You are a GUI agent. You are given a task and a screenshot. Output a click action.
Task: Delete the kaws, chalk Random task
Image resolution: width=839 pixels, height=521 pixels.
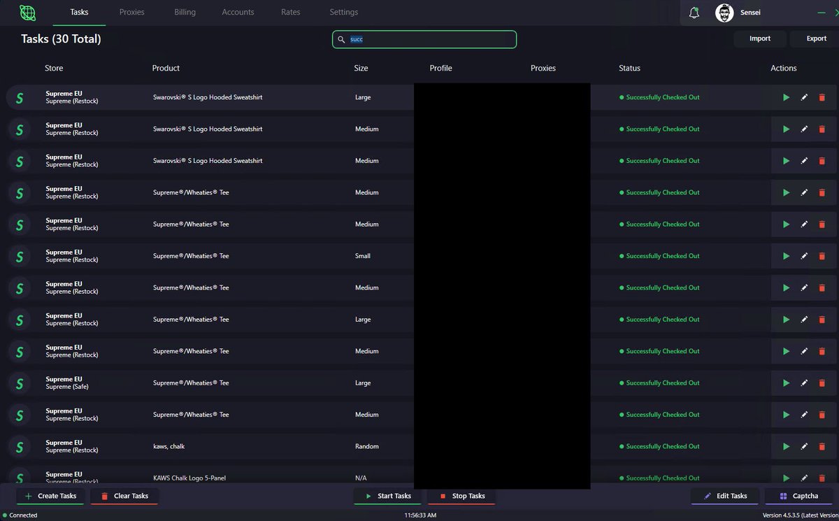point(822,446)
